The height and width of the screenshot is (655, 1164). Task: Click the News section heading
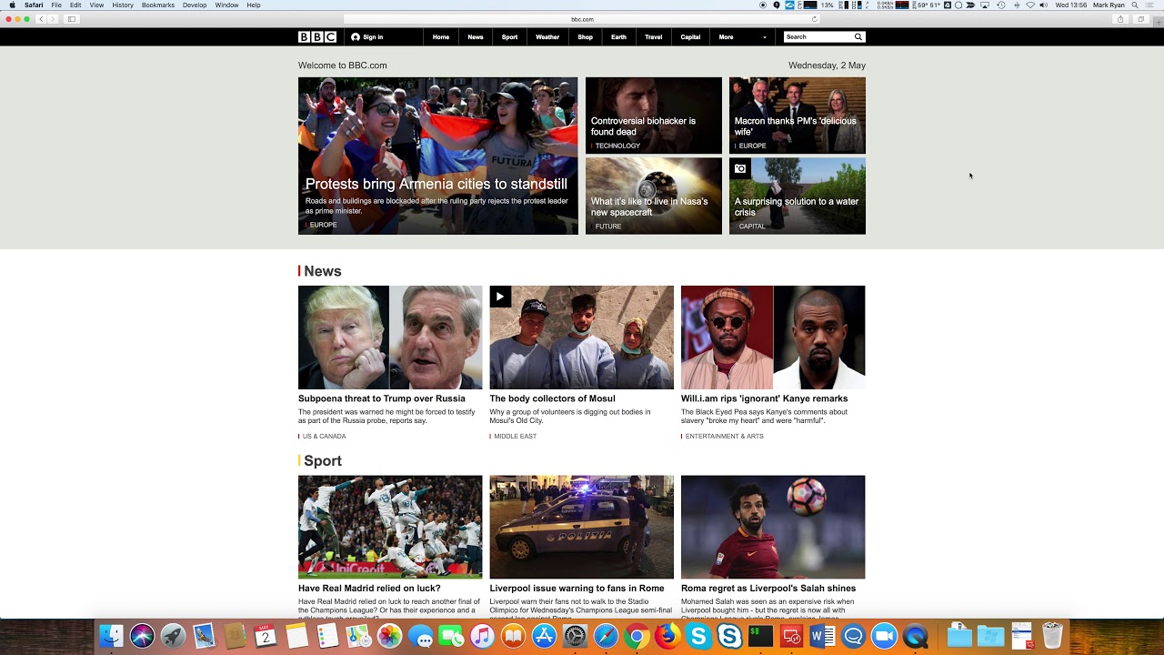point(323,271)
